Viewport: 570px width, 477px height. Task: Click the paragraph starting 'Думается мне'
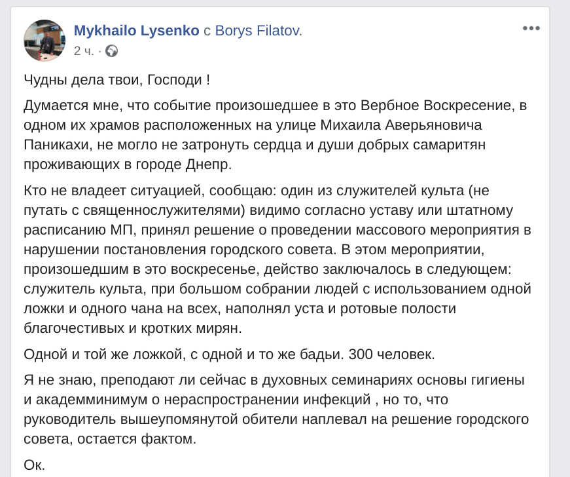tap(276, 134)
